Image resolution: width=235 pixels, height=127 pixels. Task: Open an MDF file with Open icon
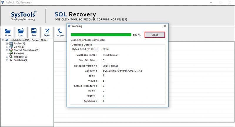8,33
